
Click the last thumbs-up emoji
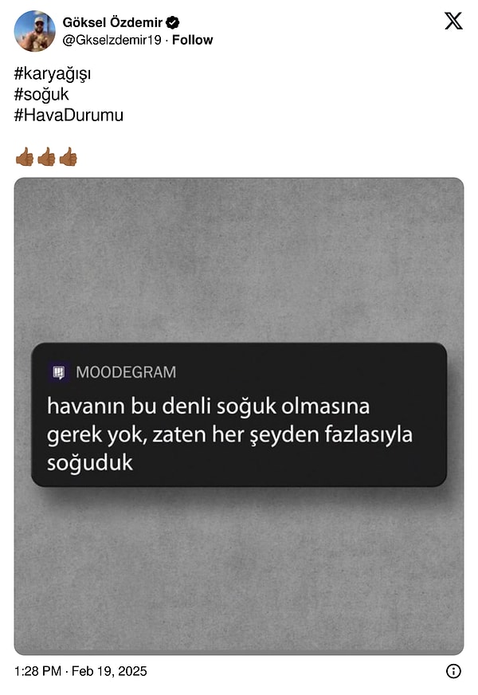[68, 157]
